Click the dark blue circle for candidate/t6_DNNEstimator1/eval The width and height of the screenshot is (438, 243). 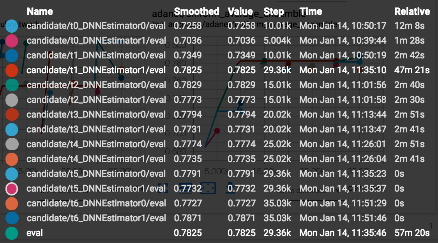click(12, 218)
